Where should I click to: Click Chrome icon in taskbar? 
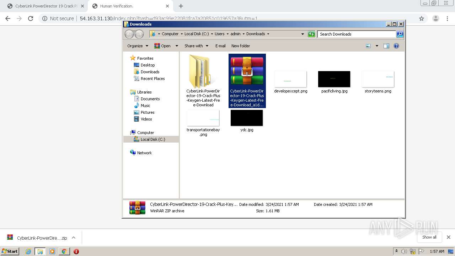pyautogui.click(x=64, y=251)
